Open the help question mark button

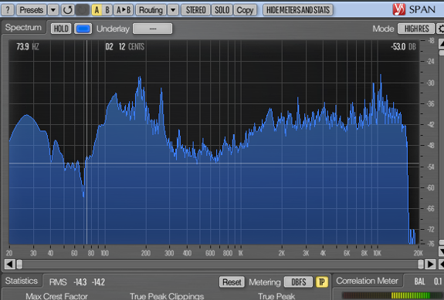tap(8, 10)
